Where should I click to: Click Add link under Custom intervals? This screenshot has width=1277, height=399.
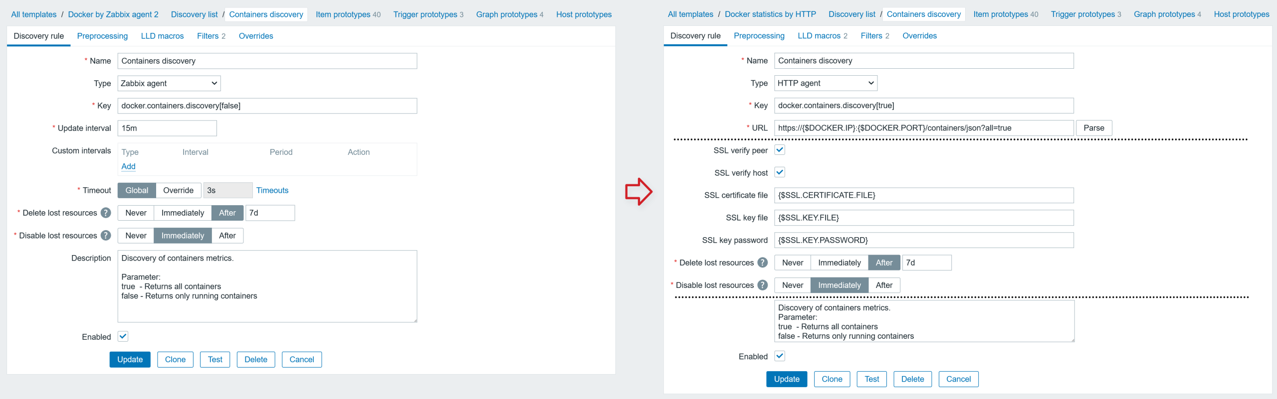point(128,166)
